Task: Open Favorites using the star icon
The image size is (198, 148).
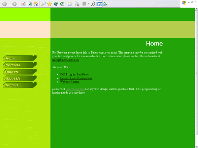Action: (49, 4)
